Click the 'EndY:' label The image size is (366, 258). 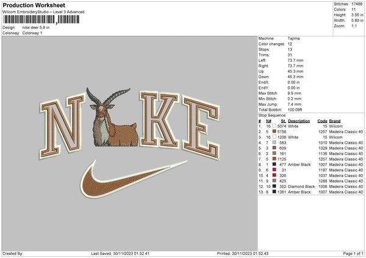264,88
